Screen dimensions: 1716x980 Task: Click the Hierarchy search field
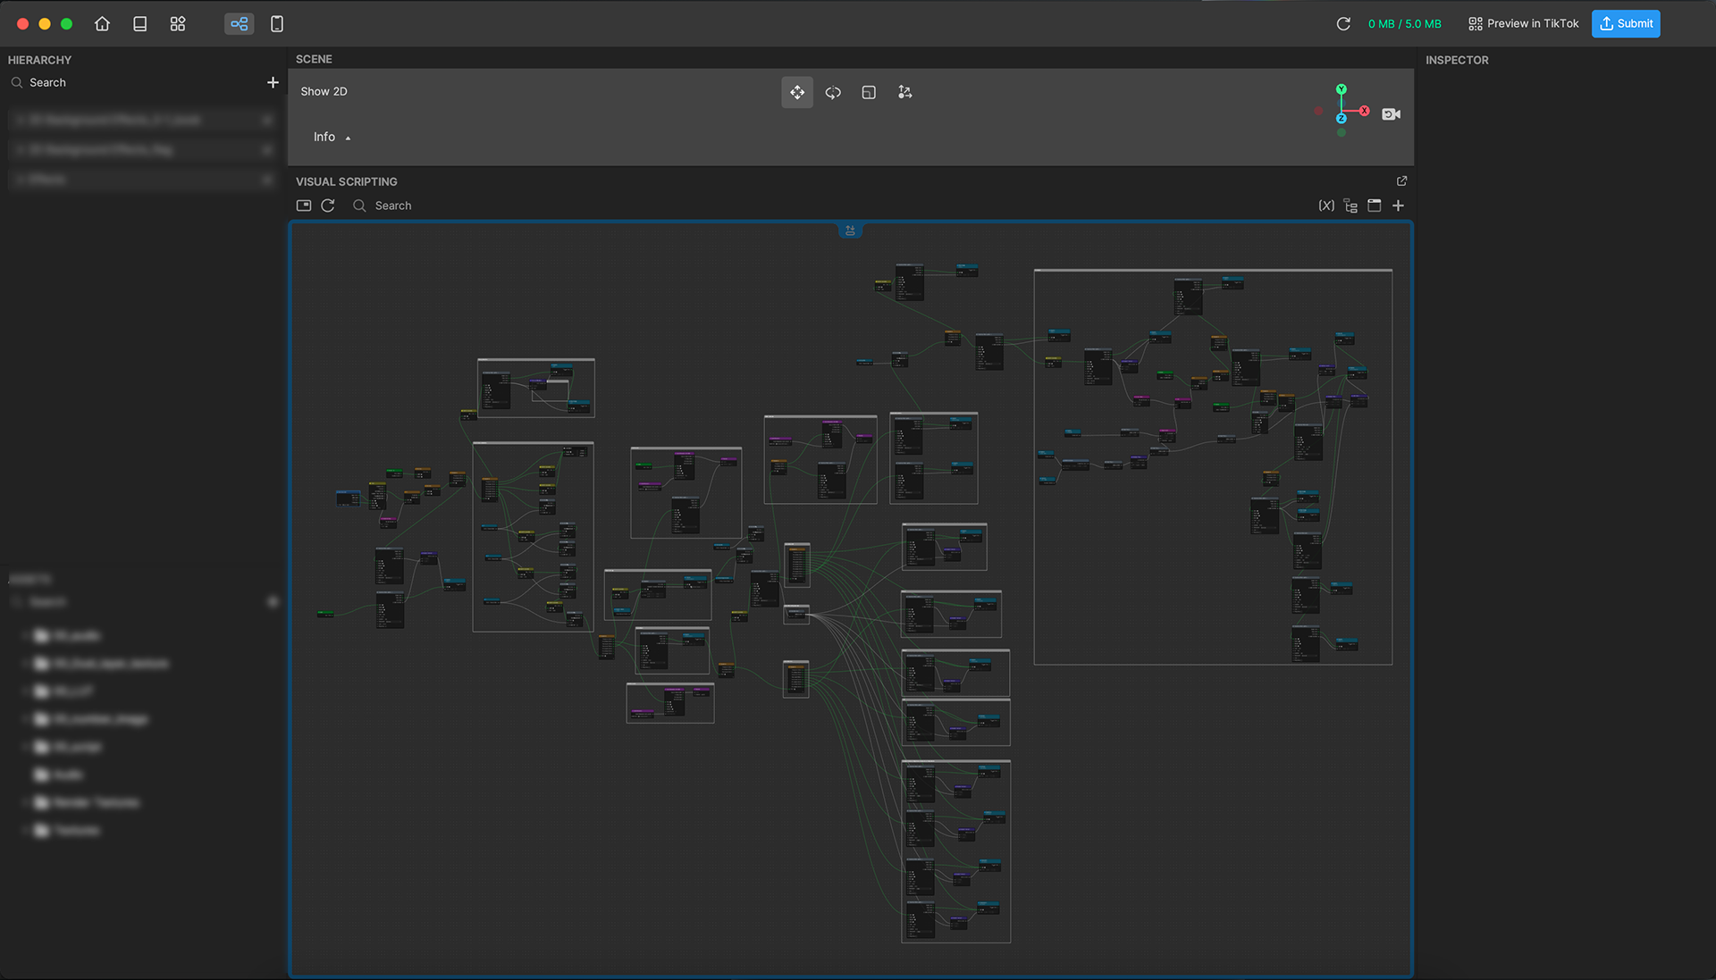click(134, 83)
